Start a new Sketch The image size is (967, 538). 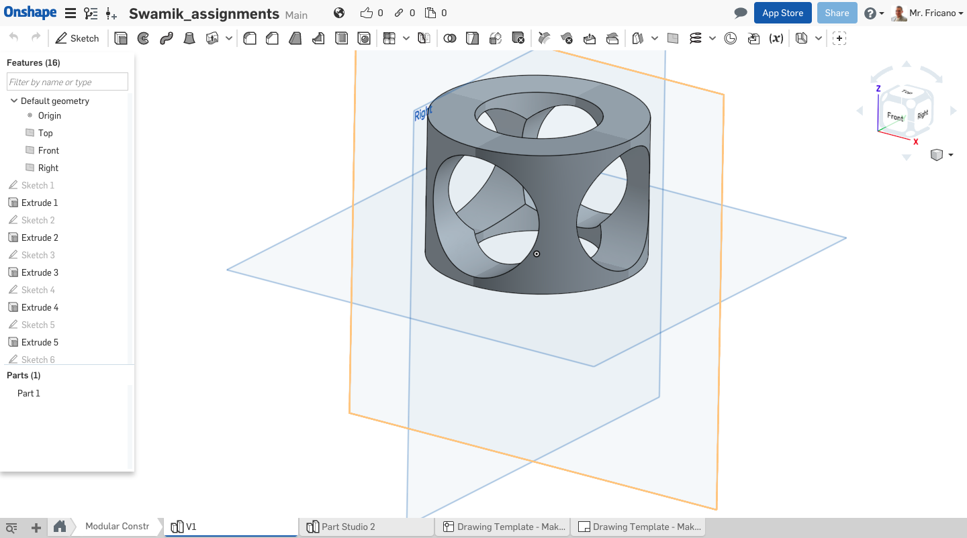point(77,38)
